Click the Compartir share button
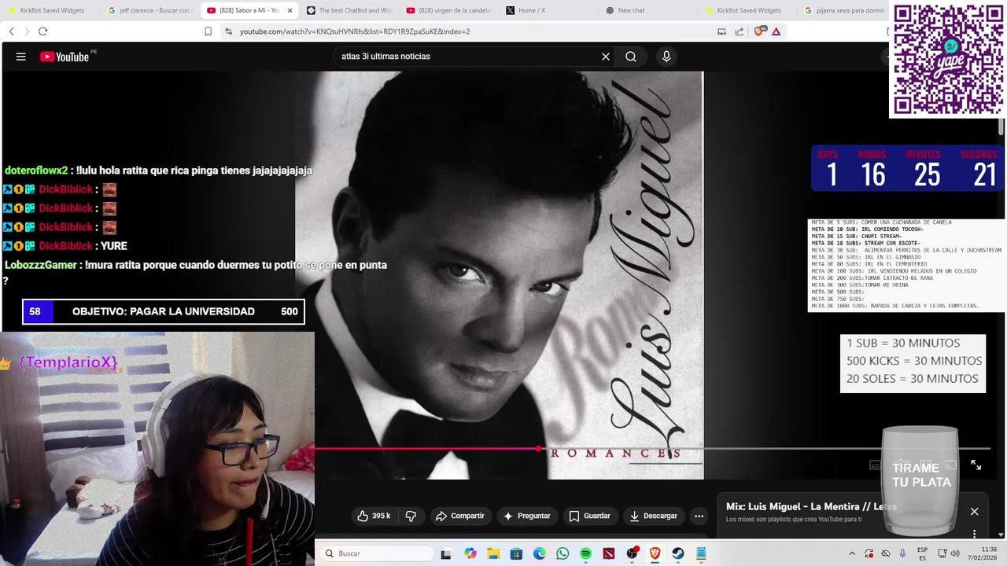The width and height of the screenshot is (1007, 566). (x=459, y=516)
